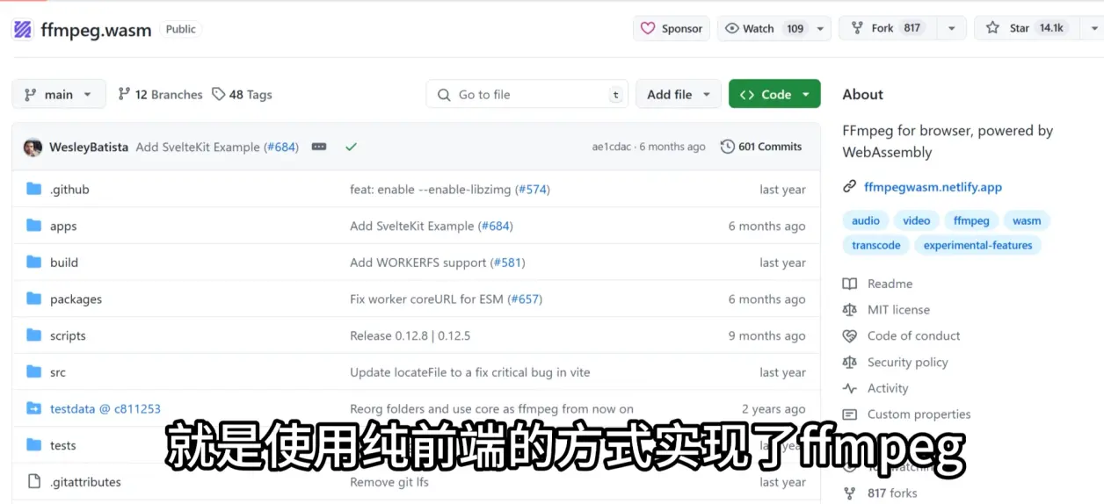View the 601 Commits history
The height and width of the screenshot is (504, 1104).
coord(761,147)
